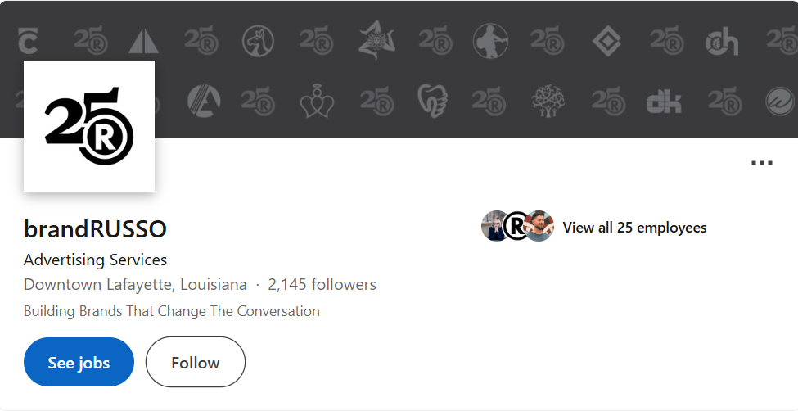Click the bearded employee avatar photo
Screen dimensions: 798x411
[540, 226]
